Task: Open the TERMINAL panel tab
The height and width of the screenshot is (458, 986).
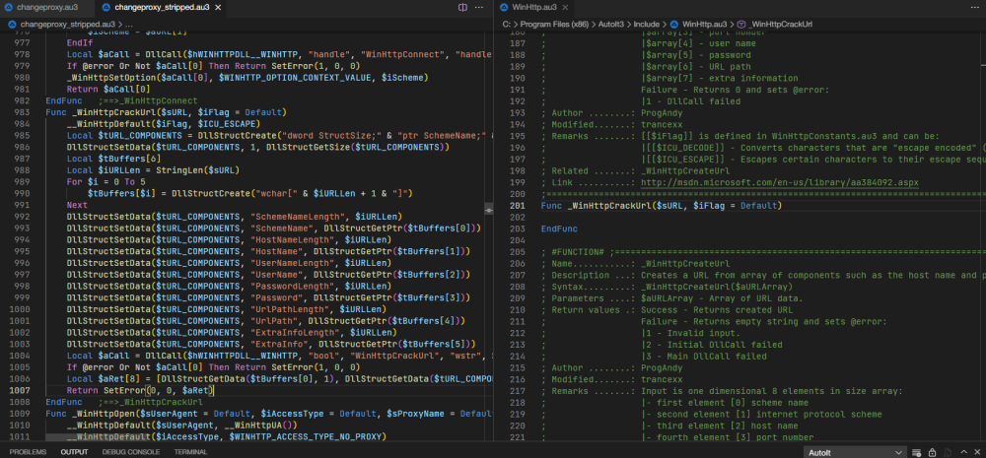Action: [190, 452]
